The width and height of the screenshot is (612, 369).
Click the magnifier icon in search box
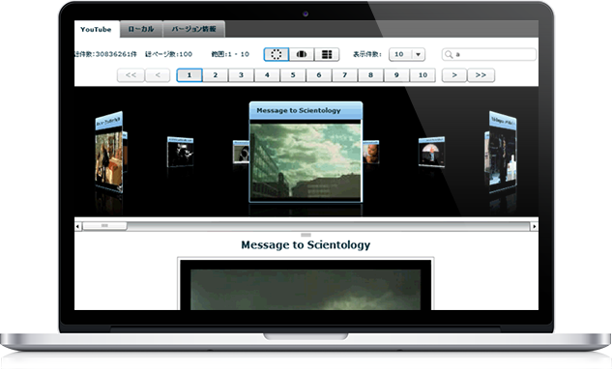pos(449,54)
